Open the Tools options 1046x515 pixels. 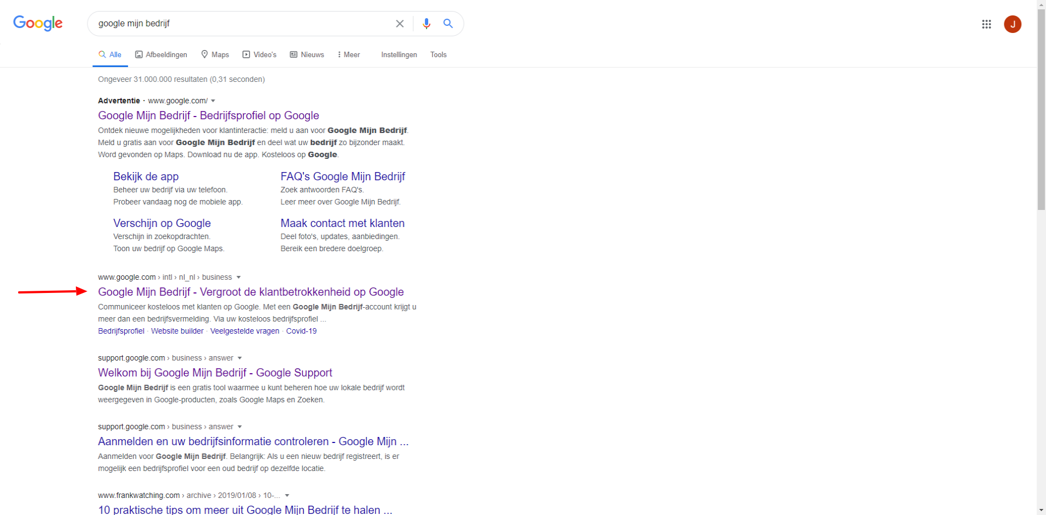[438, 54]
